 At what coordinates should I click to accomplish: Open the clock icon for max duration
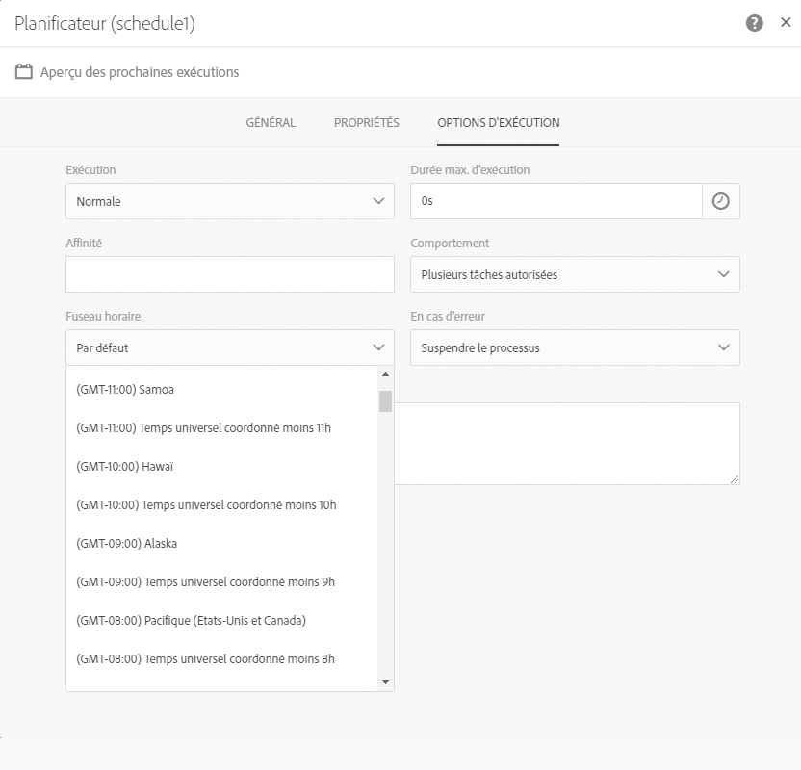(721, 201)
